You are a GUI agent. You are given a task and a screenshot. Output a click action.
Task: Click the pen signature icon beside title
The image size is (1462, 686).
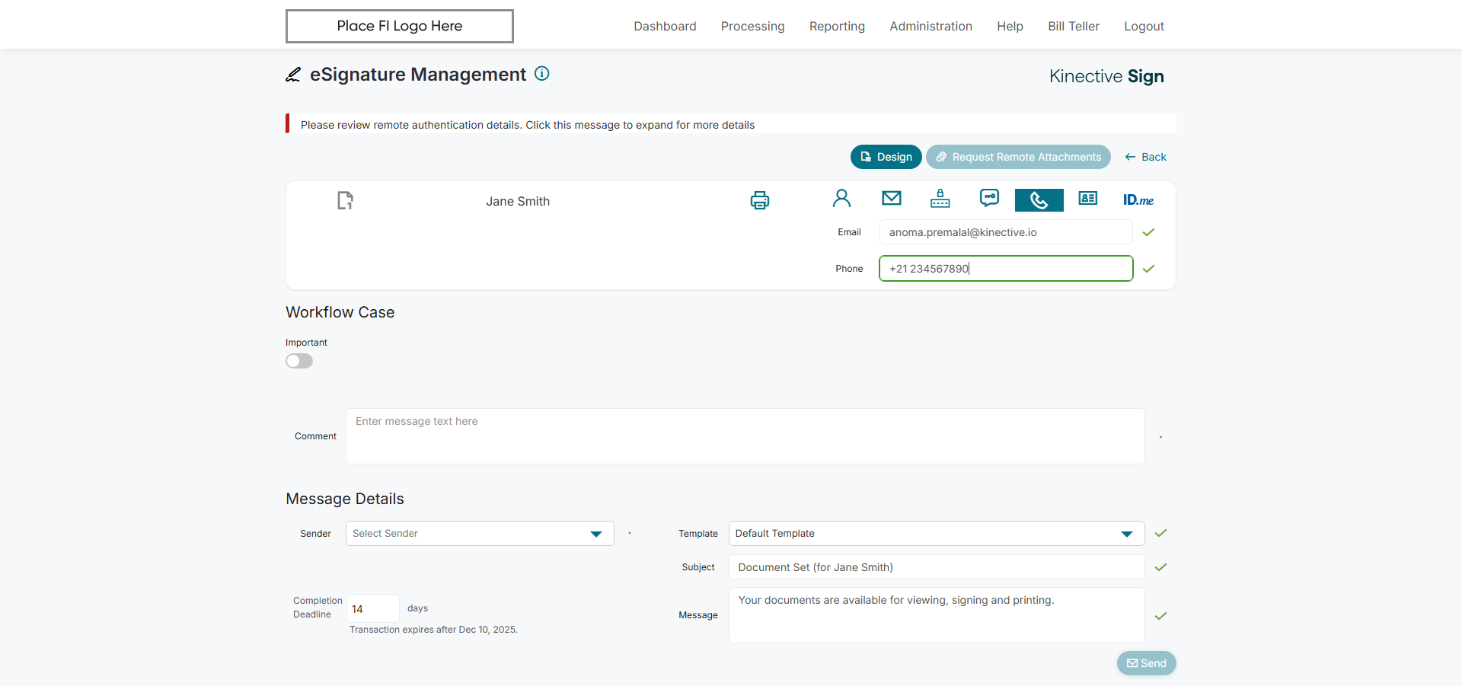pos(293,75)
